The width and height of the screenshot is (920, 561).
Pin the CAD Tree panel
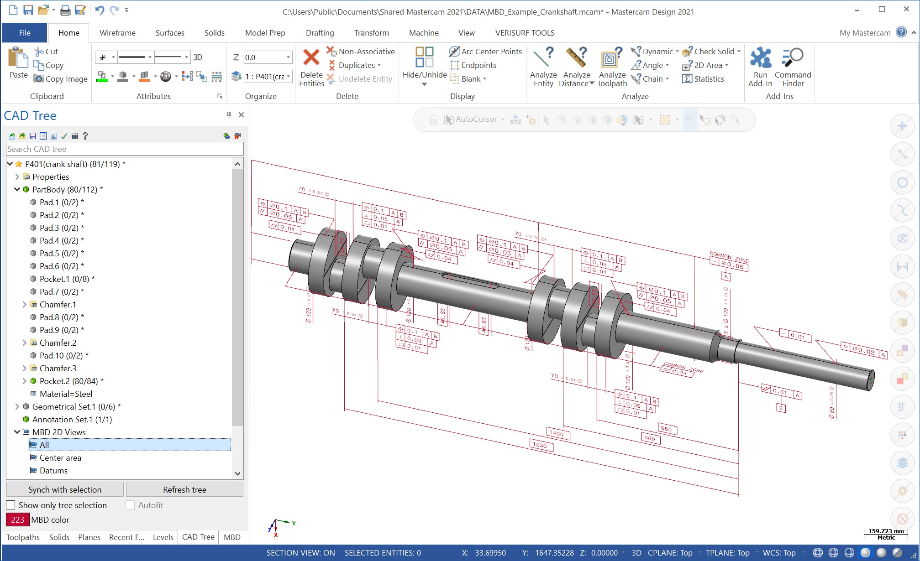(x=229, y=114)
